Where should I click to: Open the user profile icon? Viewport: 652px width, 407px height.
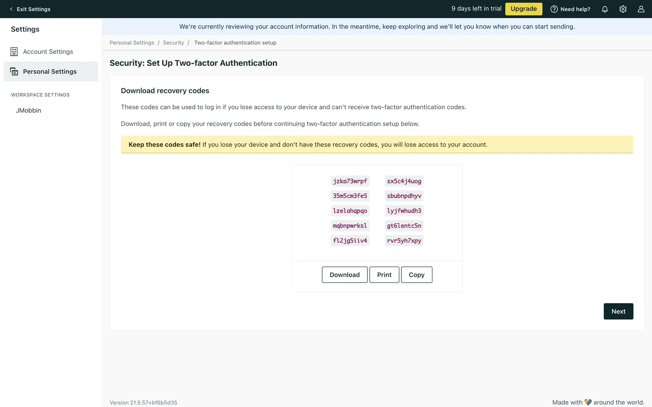pyautogui.click(x=641, y=9)
